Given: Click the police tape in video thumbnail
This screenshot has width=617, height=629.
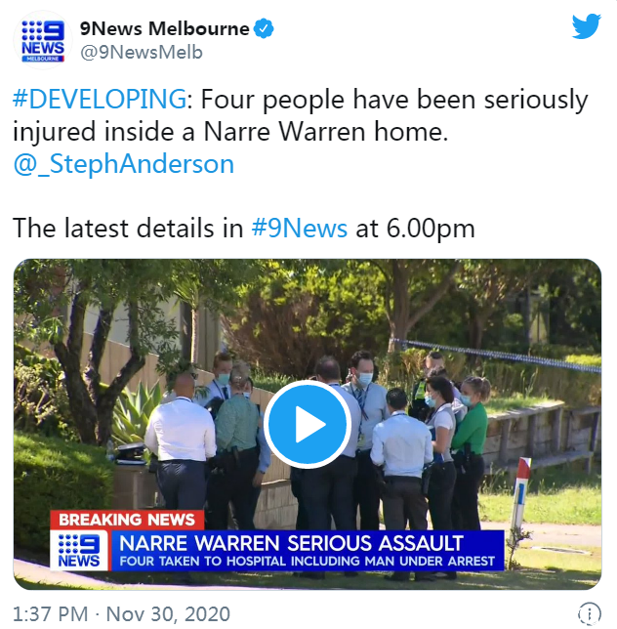Looking at the screenshot, I should click(x=496, y=355).
